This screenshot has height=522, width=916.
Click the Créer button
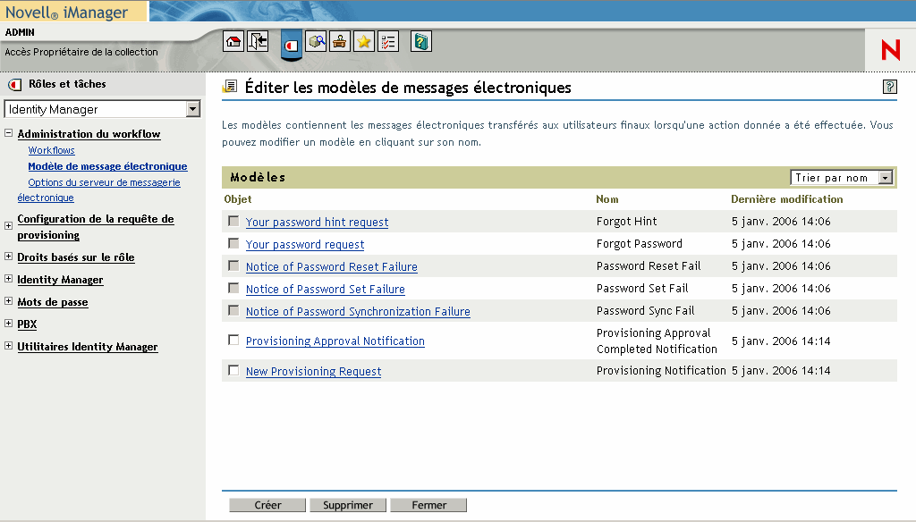tap(267, 505)
